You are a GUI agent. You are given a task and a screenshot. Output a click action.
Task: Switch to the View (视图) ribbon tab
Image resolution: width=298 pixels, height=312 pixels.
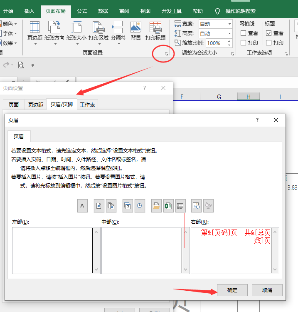coord(145,11)
